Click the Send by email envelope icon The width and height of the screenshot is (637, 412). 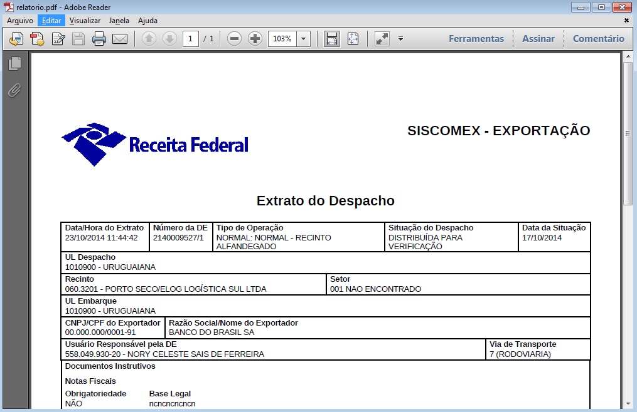click(120, 39)
